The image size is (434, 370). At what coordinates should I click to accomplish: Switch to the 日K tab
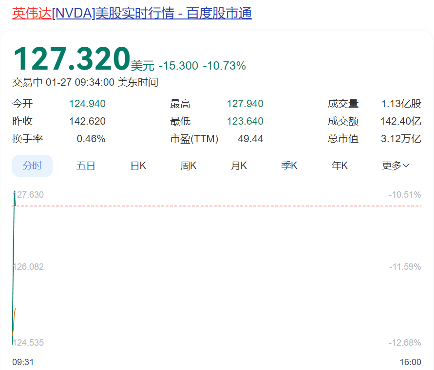[138, 166]
